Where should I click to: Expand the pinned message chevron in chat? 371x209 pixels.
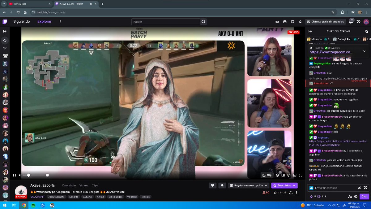click(364, 51)
